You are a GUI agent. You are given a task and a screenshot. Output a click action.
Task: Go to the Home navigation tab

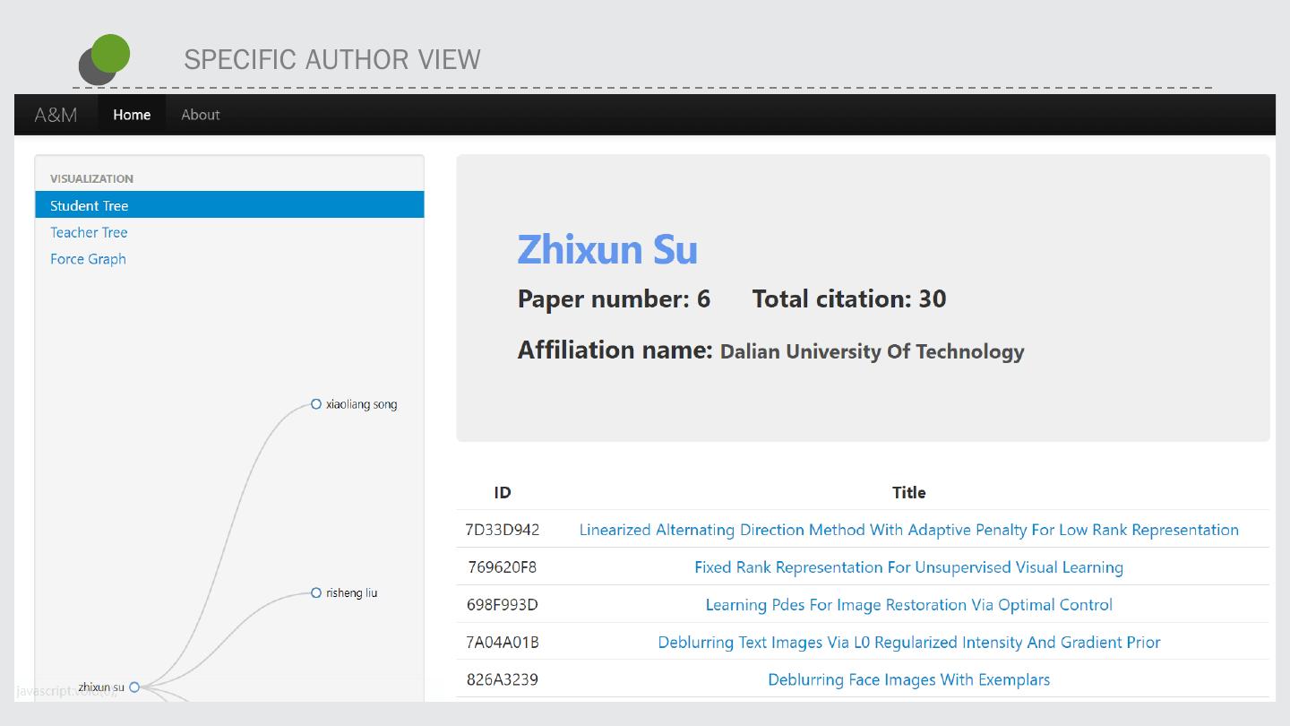pos(132,115)
